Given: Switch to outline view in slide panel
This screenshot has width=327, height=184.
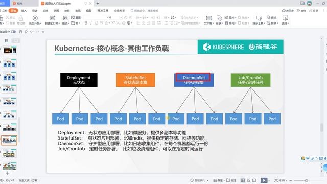Looking at the screenshot, I should [7, 41].
